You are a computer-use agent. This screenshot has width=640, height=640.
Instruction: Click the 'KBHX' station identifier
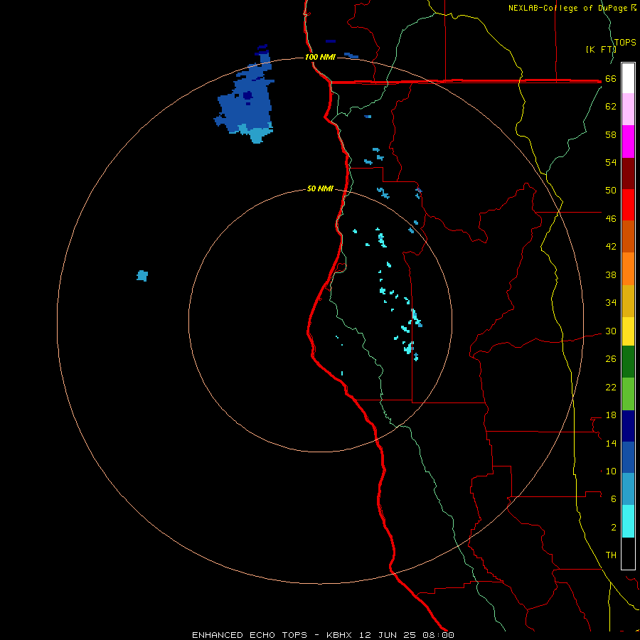click(x=338, y=635)
